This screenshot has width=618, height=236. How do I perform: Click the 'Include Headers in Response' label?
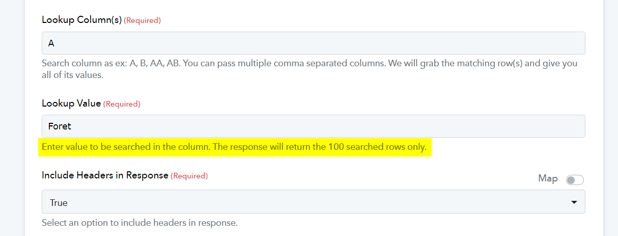[x=105, y=175]
